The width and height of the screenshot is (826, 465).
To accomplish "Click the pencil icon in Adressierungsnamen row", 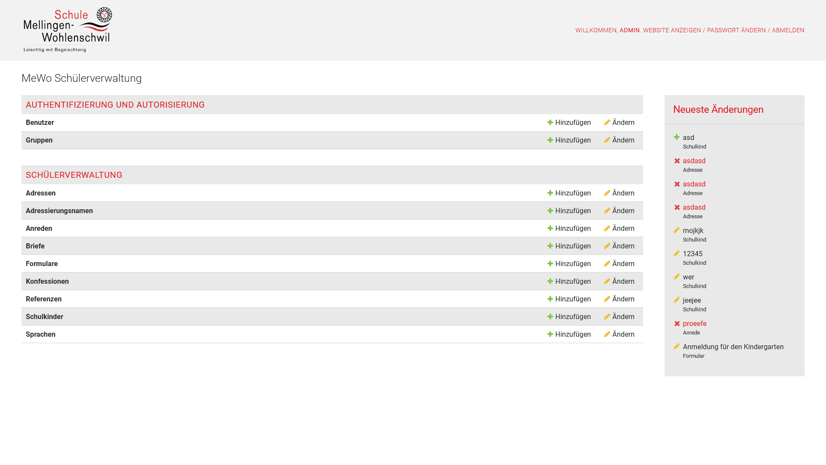I will pos(607,211).
